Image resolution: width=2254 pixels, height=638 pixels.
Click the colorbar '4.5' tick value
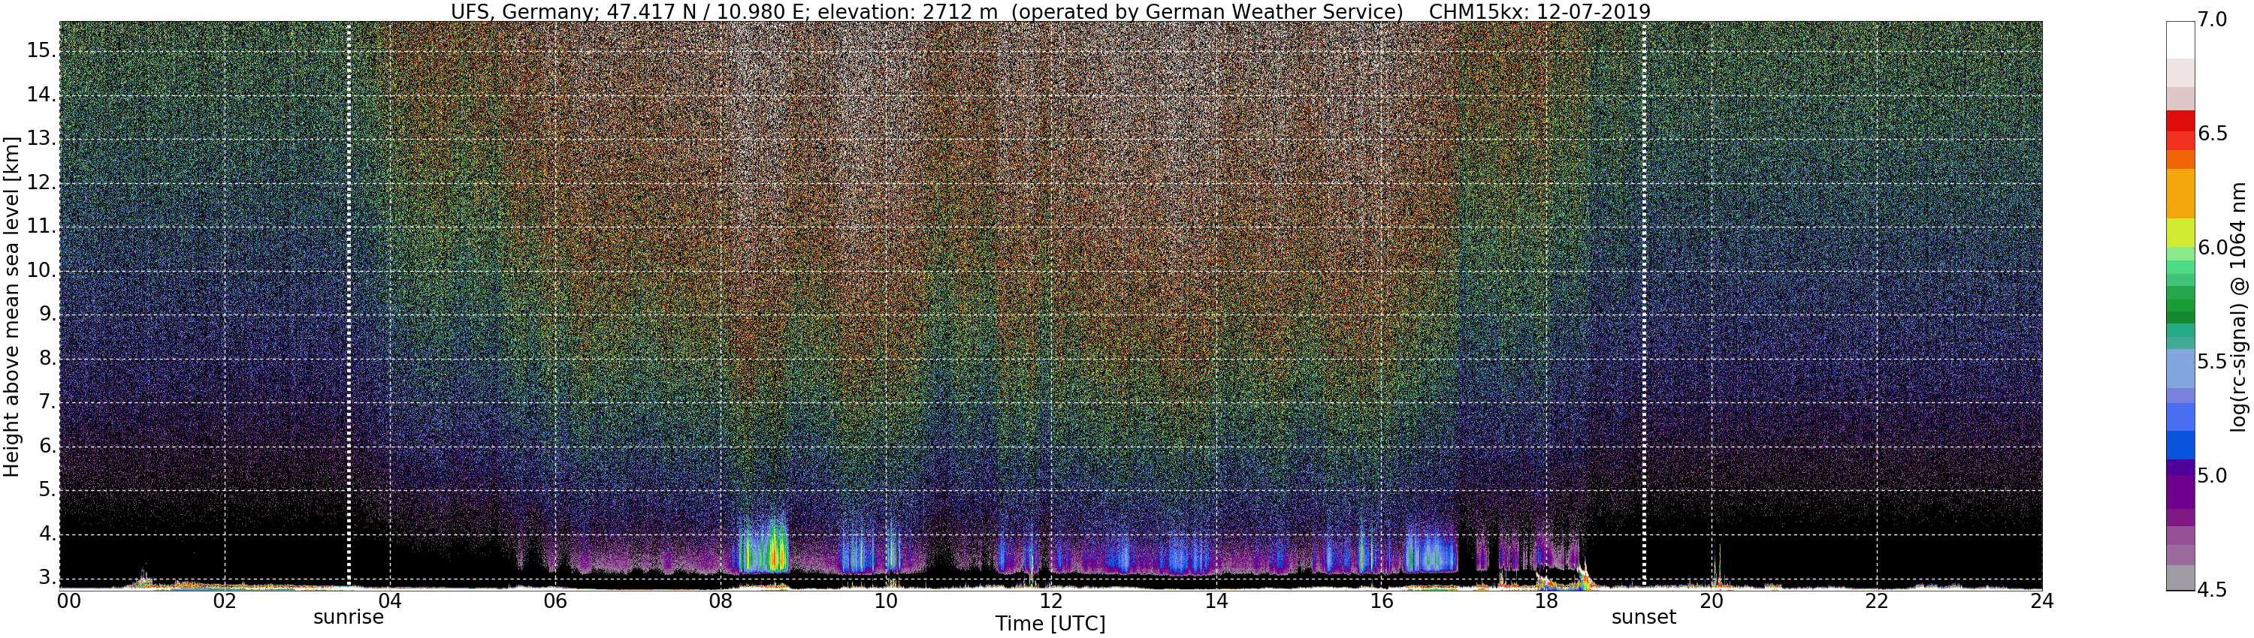[2212, 590]
